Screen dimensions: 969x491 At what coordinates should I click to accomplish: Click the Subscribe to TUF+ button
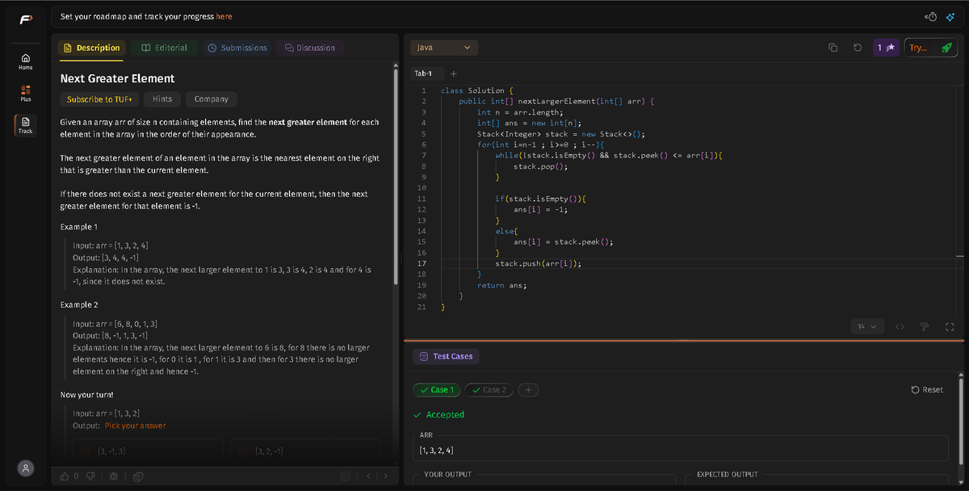point(100,99)
